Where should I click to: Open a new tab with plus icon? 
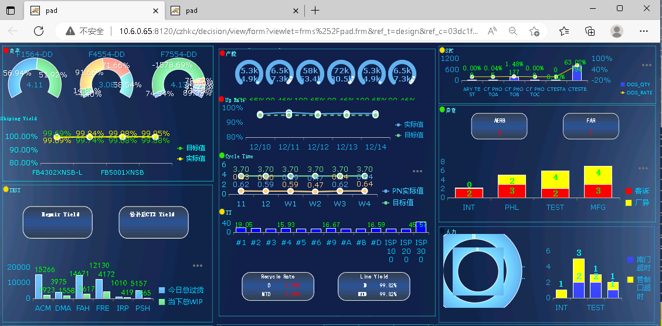point(315,11)
